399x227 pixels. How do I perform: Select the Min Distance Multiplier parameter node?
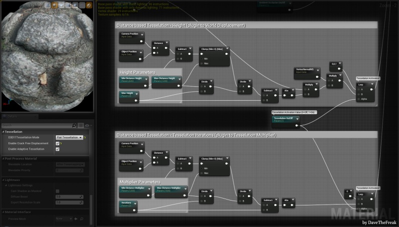(135, 192)
